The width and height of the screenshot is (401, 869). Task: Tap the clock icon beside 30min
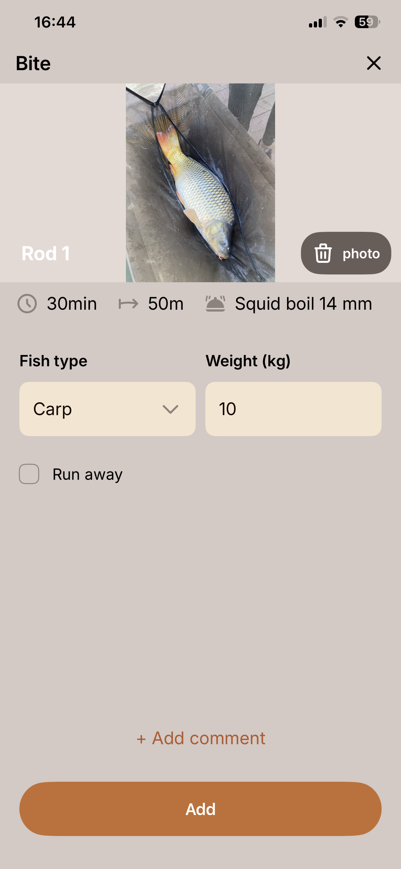coord(27,304)
